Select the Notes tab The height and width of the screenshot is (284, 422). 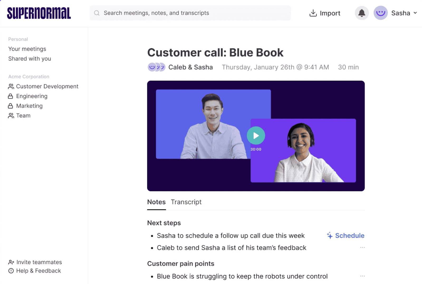(x=156, y=202)
